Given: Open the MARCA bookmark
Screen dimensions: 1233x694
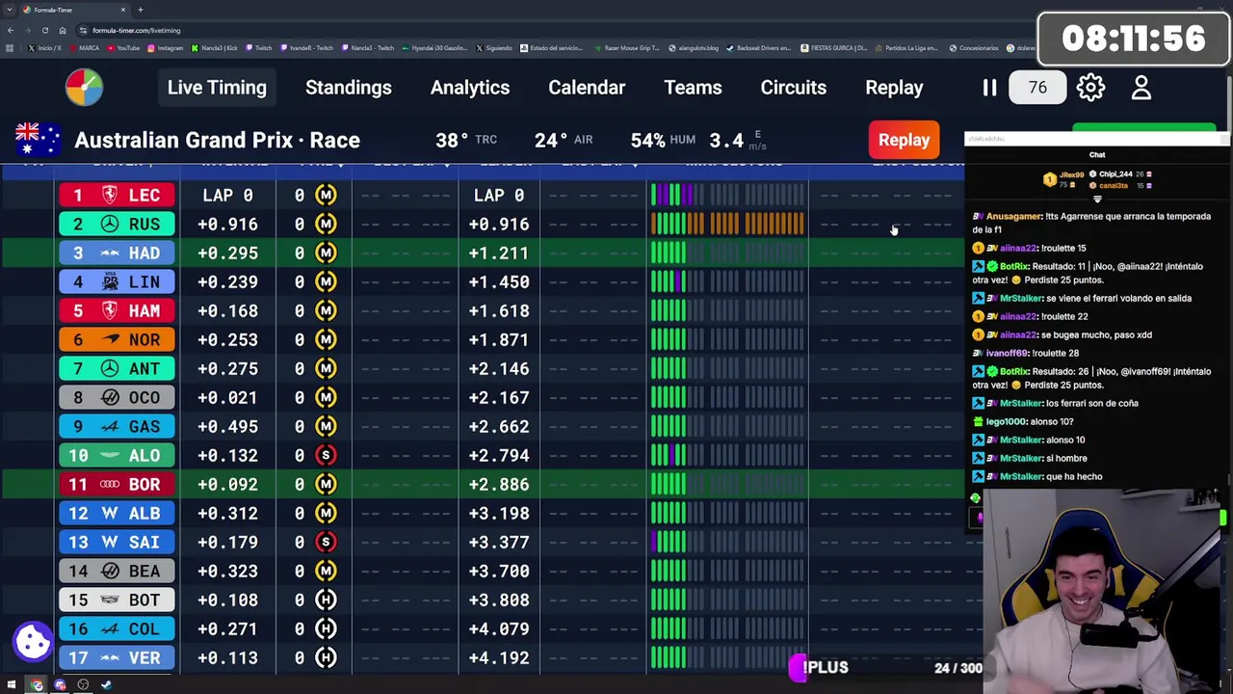Looking at the screenshot, I should tap(84, 48).
